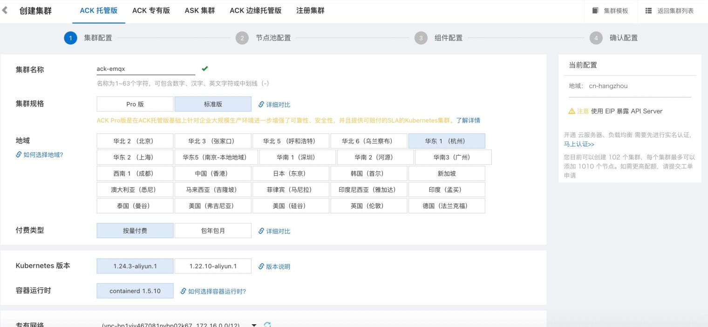Switch to the ACK 专有版 tab
The image size is (708, 327).
coord(150,10)
